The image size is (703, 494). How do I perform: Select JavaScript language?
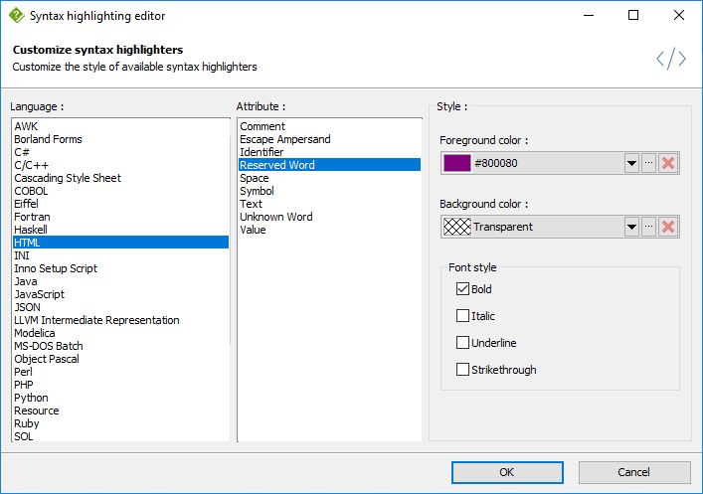(x=121, y=294)
